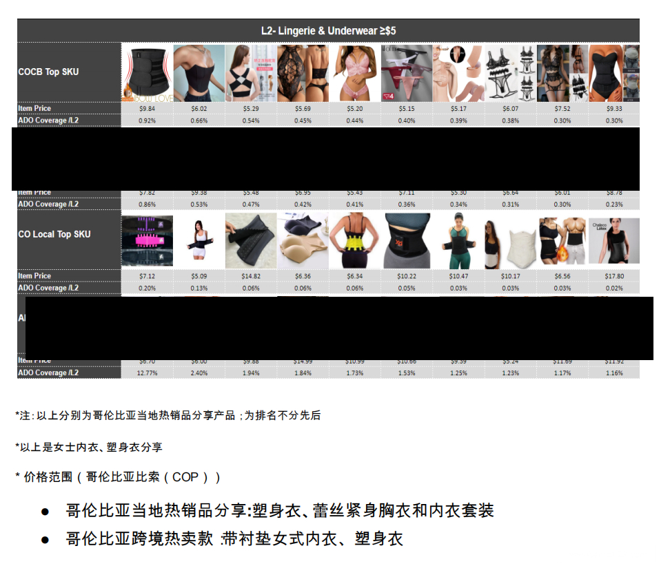Click the pink and black waist belt image
Image resolution: width=670 pixels, height=577 pixels.
[x=147, y=240]
